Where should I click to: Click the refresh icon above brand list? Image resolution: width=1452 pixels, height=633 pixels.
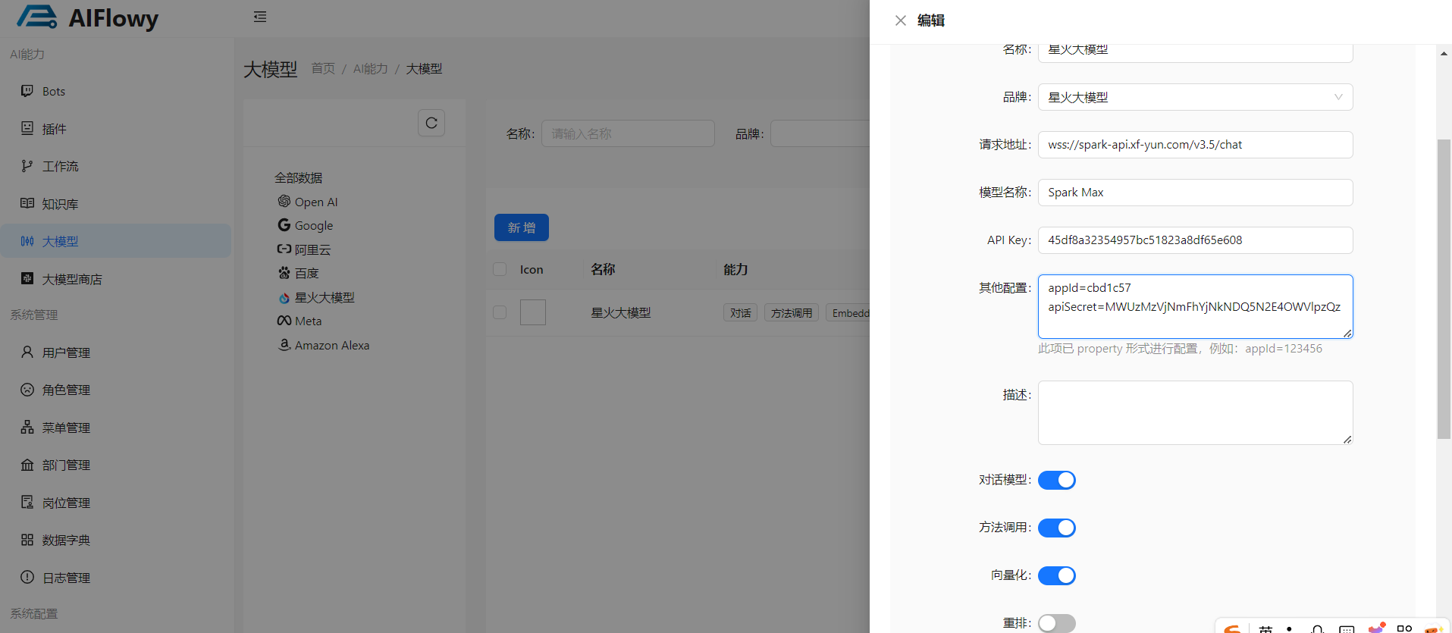[431, 123]
